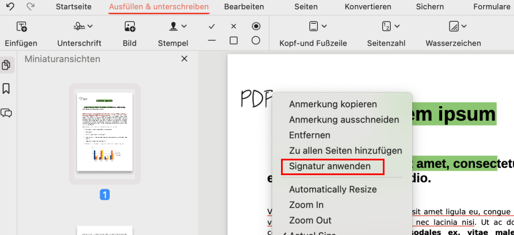Click the Kopf-und Fußzeile label
This screenshot has height=235, width=514.
313,43
